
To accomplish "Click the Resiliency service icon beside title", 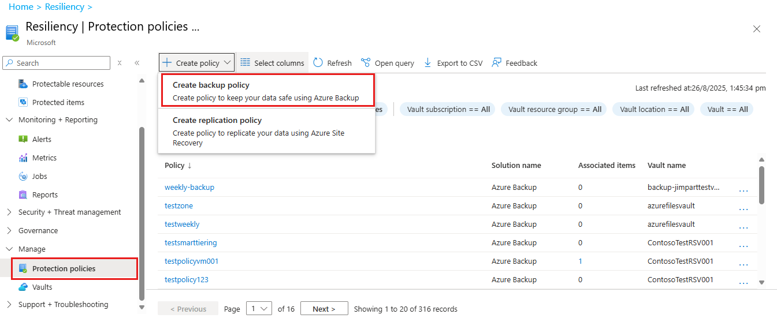I will click(12, 33).
